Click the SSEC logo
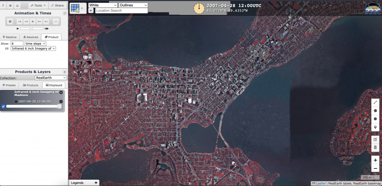The width and height of the screenshot is (382, 186). pyautogui.click(x=373, y=9)
